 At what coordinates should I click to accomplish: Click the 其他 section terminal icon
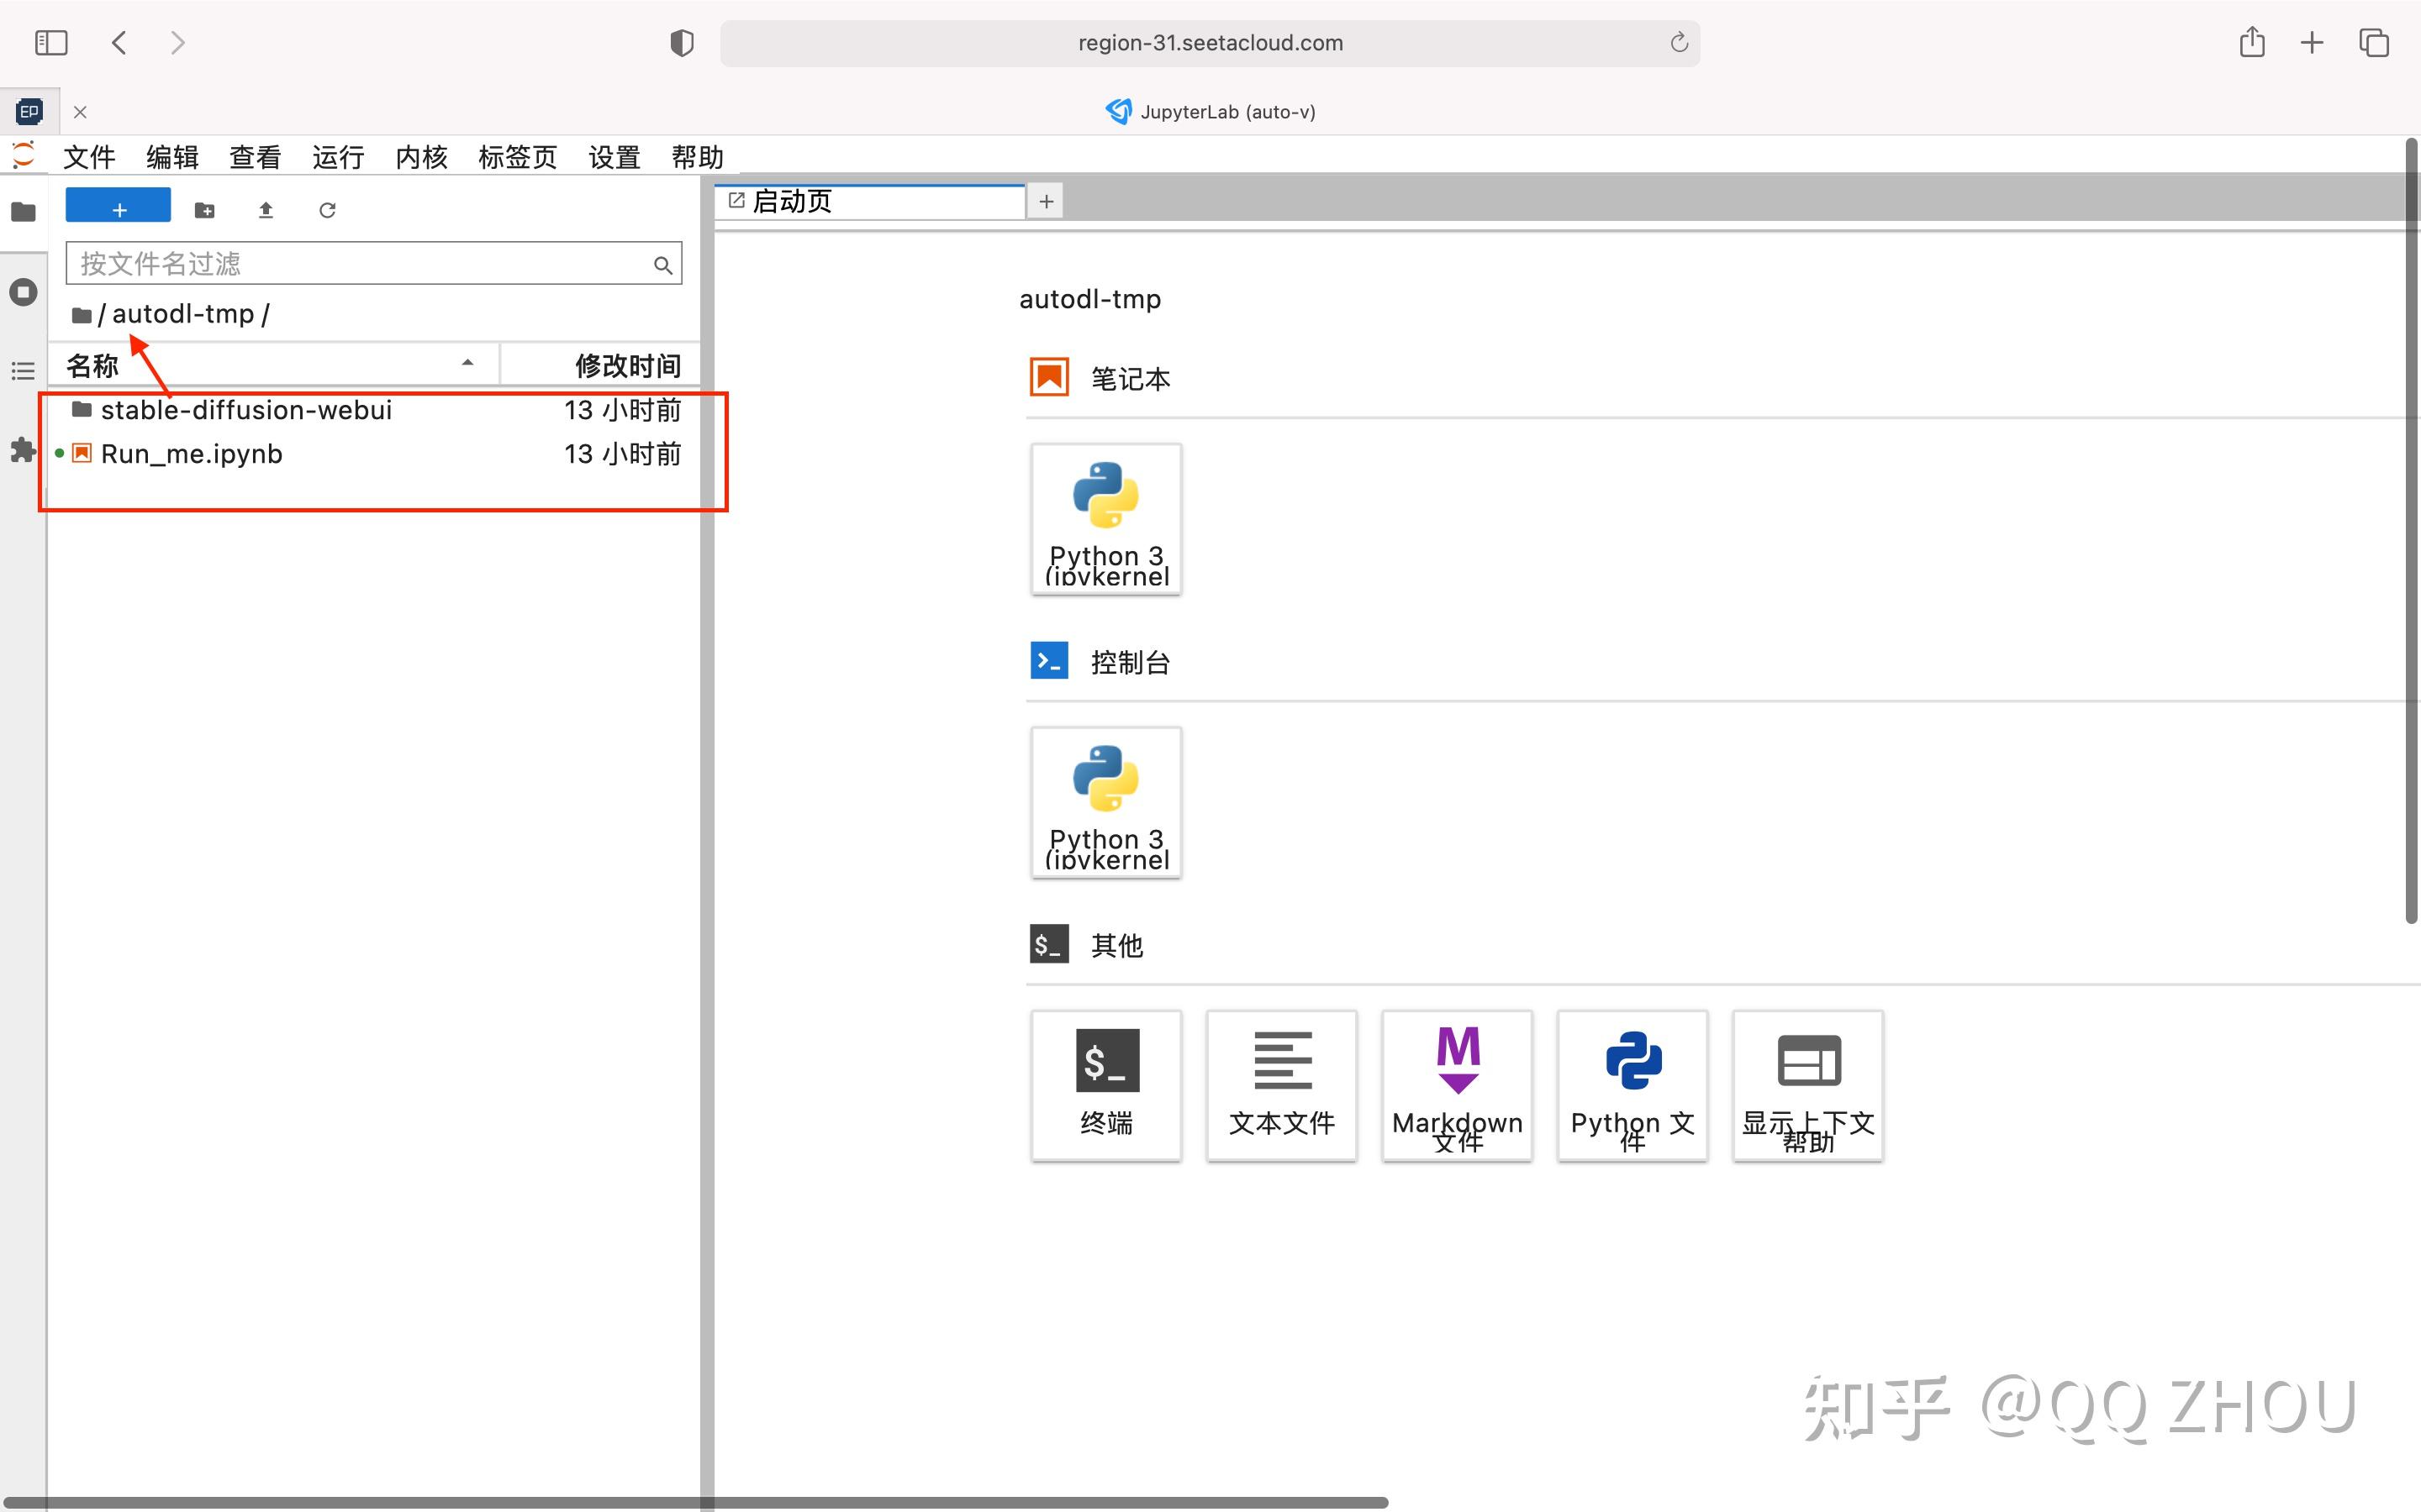[x=1049, y=944]
